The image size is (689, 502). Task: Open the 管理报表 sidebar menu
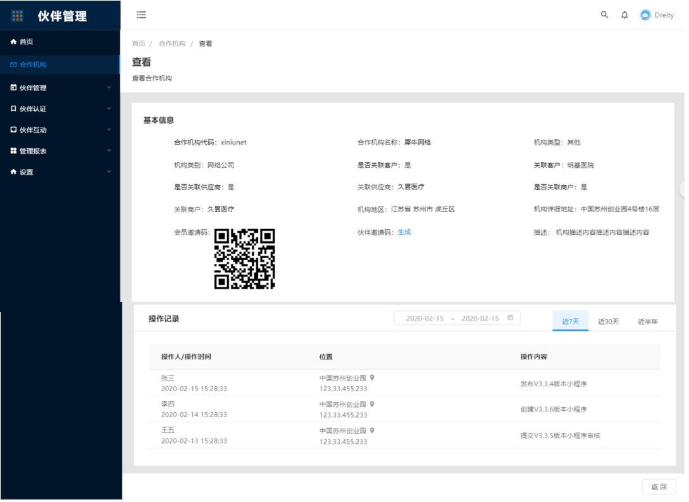coord(60,151)
